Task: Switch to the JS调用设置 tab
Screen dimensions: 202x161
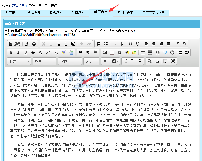Action: pyautogui.click(x=125, y=12)
